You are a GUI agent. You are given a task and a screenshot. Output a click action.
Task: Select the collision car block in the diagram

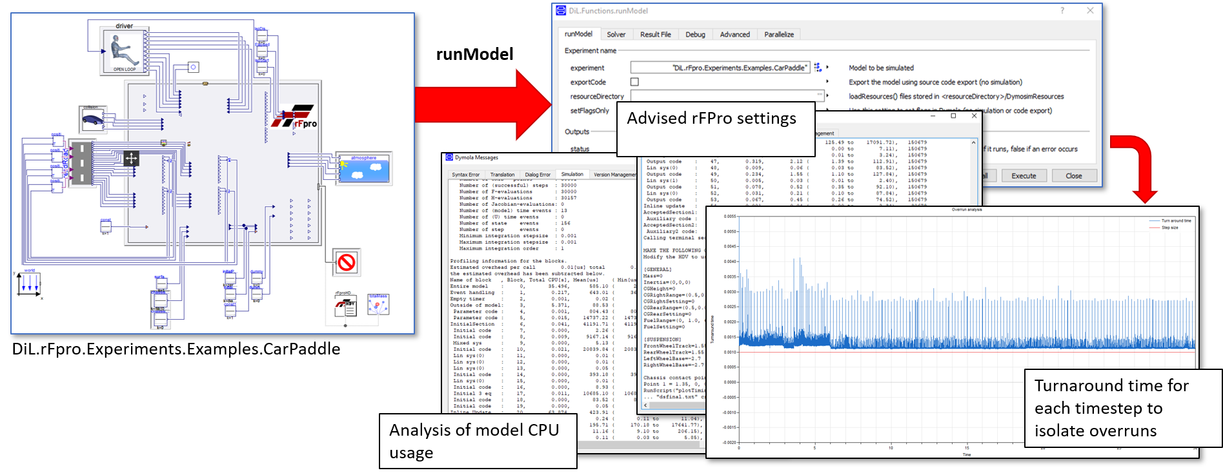93,119
